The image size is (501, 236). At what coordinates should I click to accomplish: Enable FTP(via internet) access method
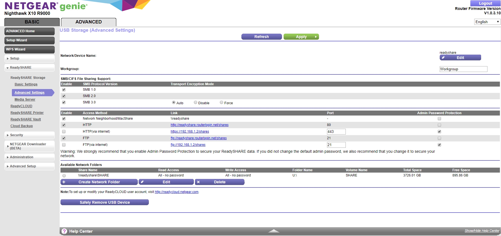click(x=64, y=145)
